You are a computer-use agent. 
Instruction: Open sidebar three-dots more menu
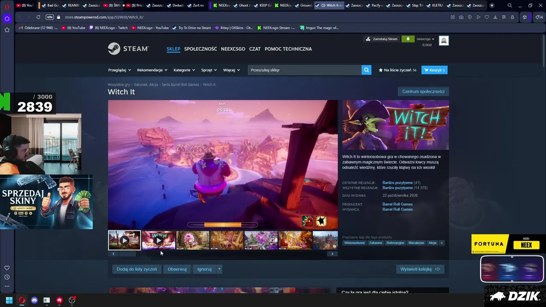7,286
